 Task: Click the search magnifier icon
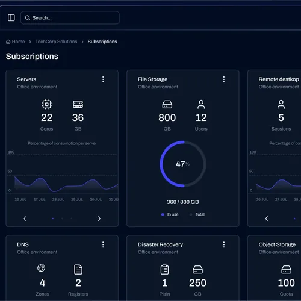(28, 18)
